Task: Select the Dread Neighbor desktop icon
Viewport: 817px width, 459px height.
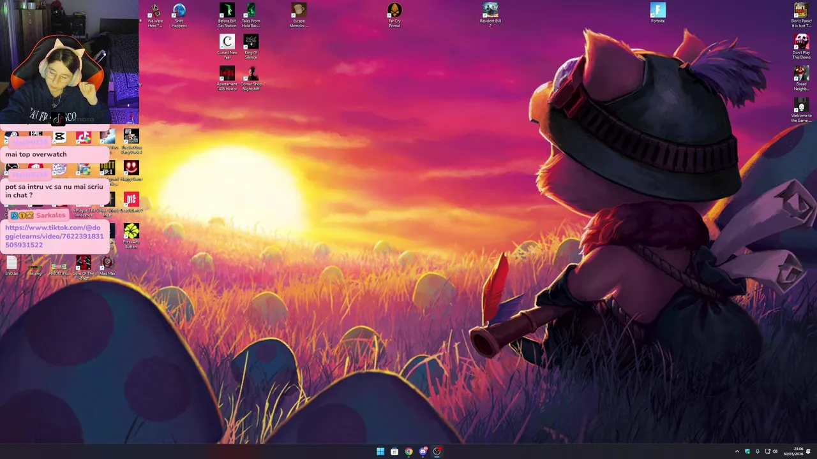Action: (801, 78)
